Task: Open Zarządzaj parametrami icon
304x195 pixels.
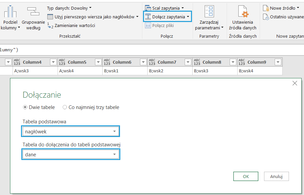Action: pos(209,12)
